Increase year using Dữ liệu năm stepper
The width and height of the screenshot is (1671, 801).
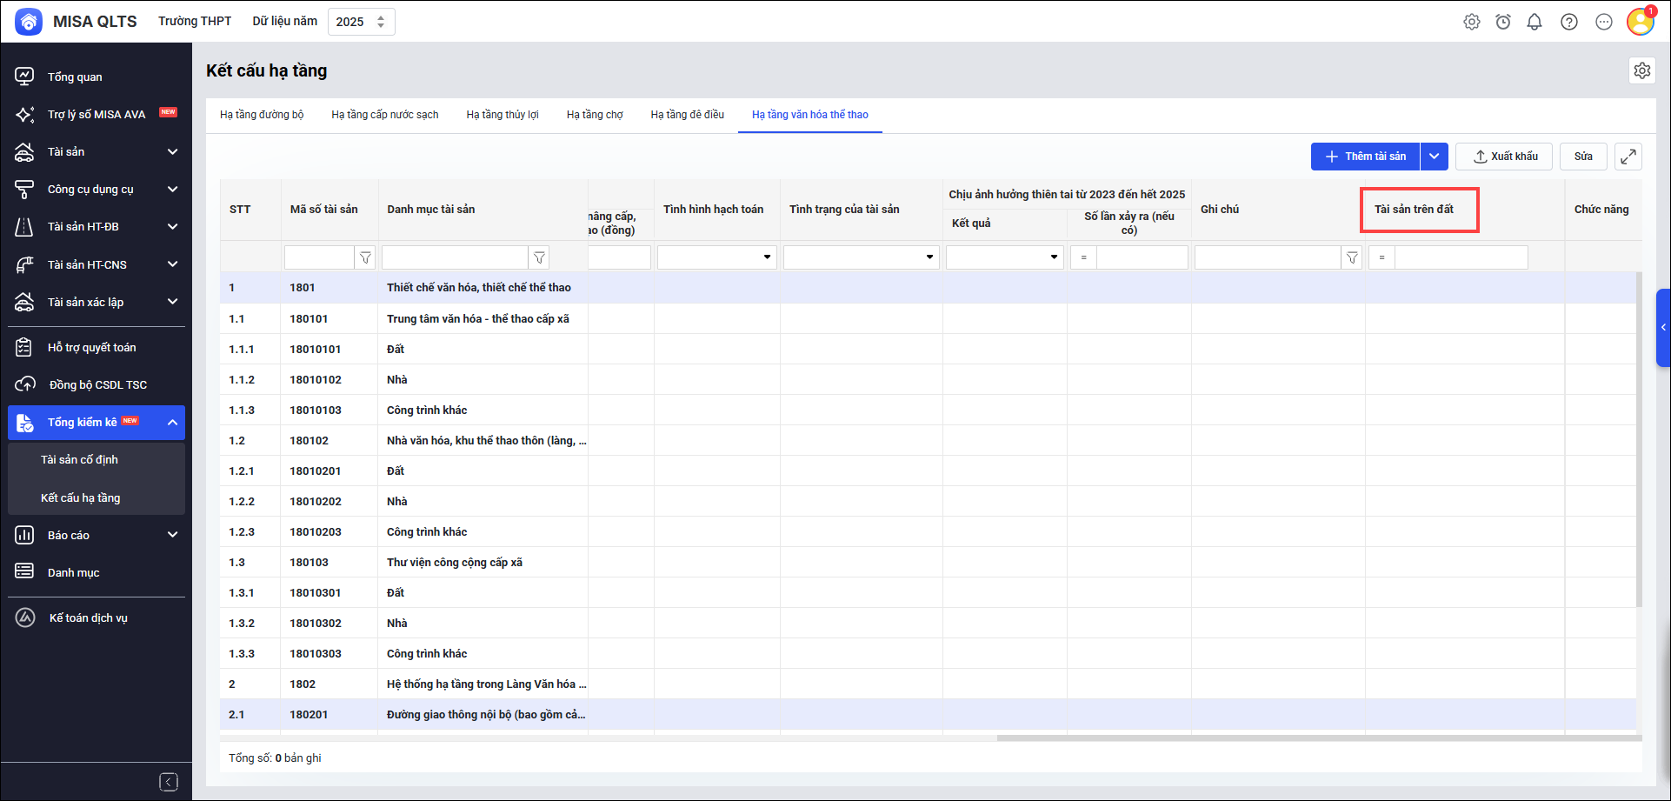[x=381, y=17]
